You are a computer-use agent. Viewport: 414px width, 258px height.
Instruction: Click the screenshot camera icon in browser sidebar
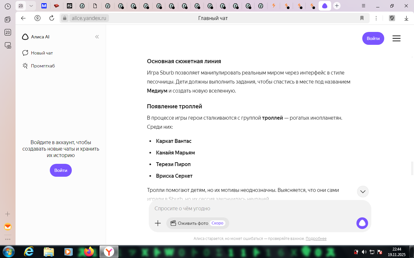coord(8,45)
